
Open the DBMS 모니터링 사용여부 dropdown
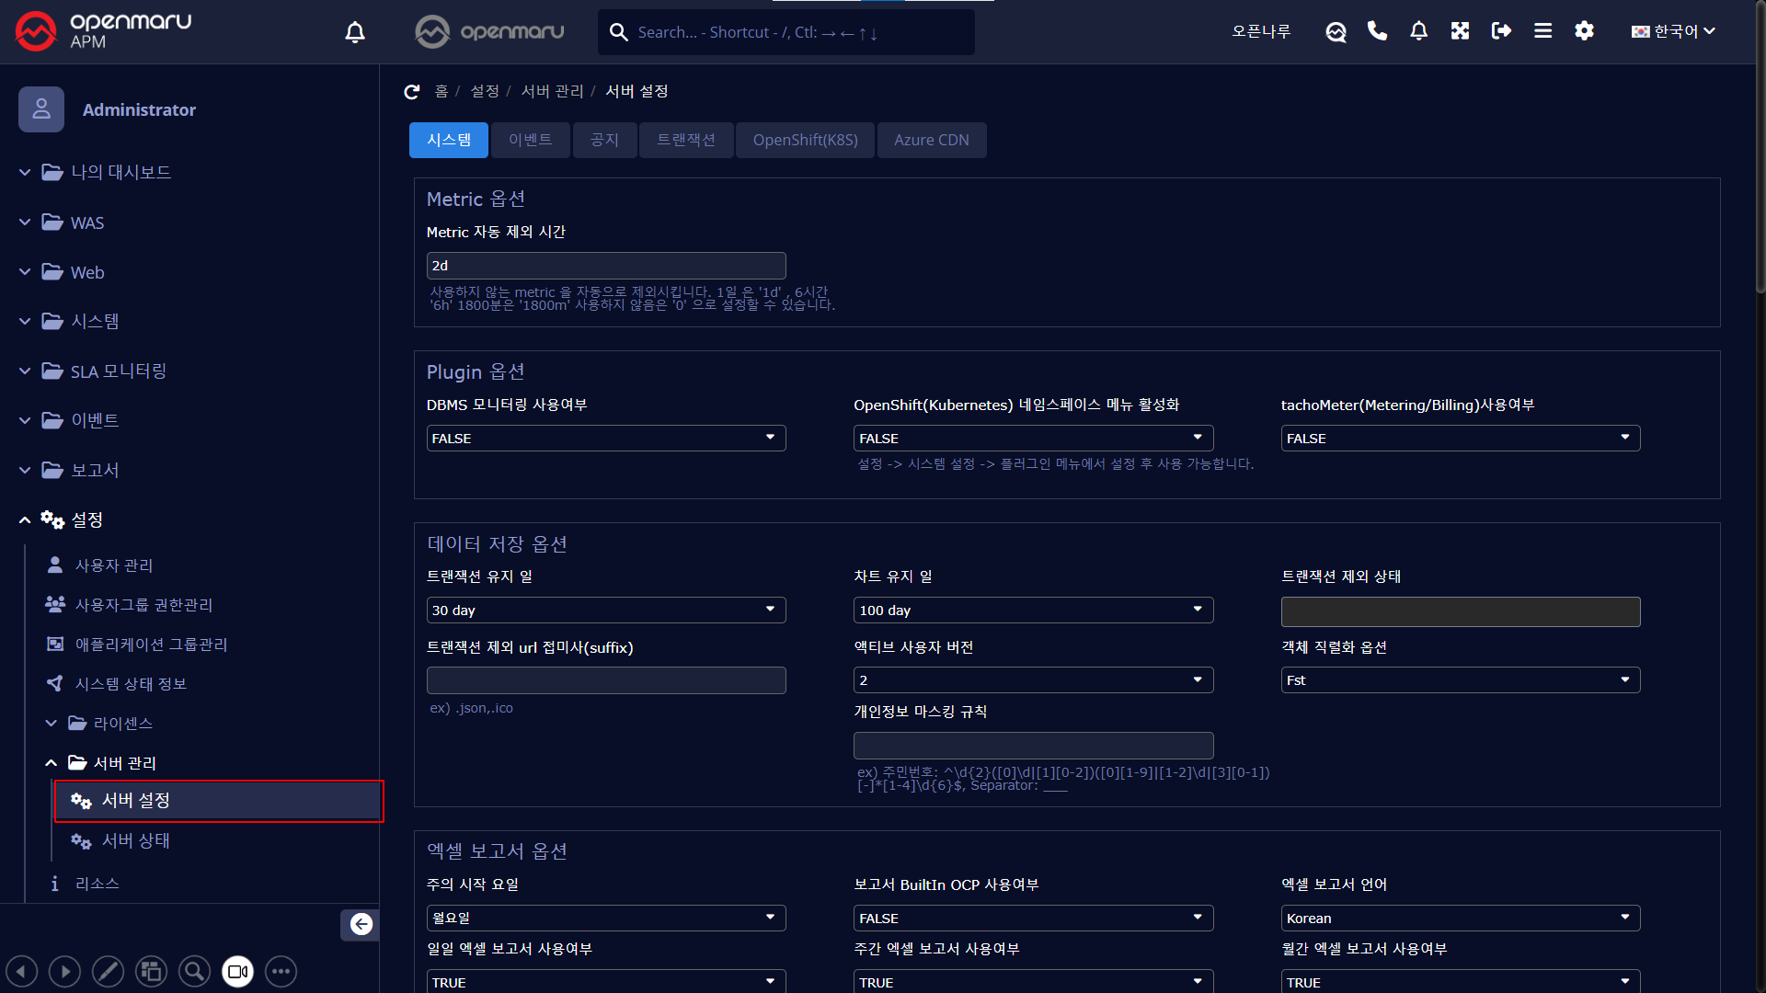point(605,439)
